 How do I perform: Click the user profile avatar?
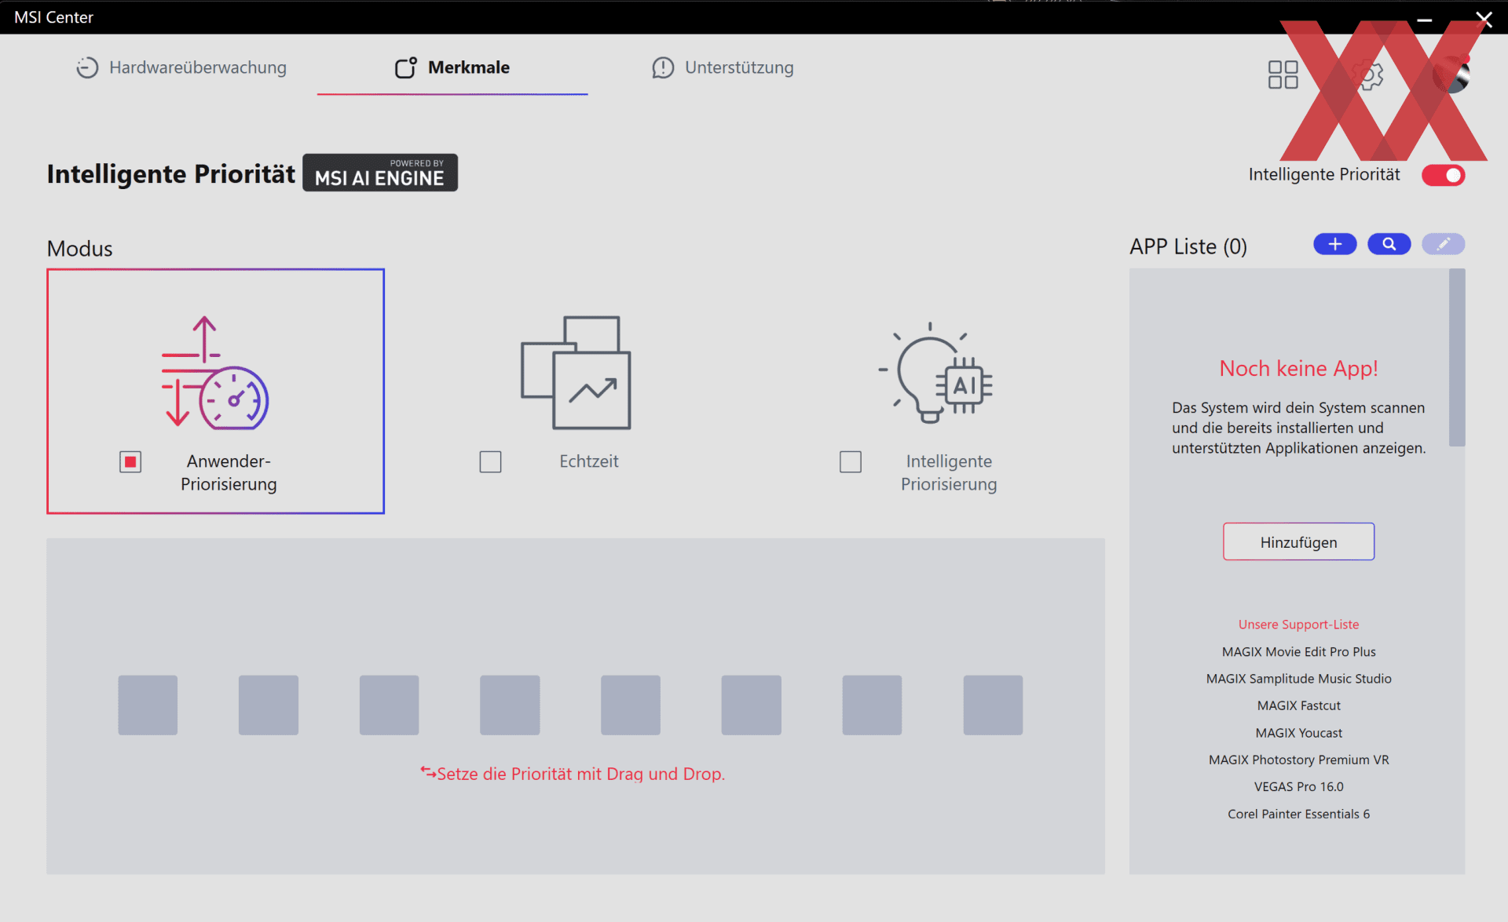(x=1451, y=75)
